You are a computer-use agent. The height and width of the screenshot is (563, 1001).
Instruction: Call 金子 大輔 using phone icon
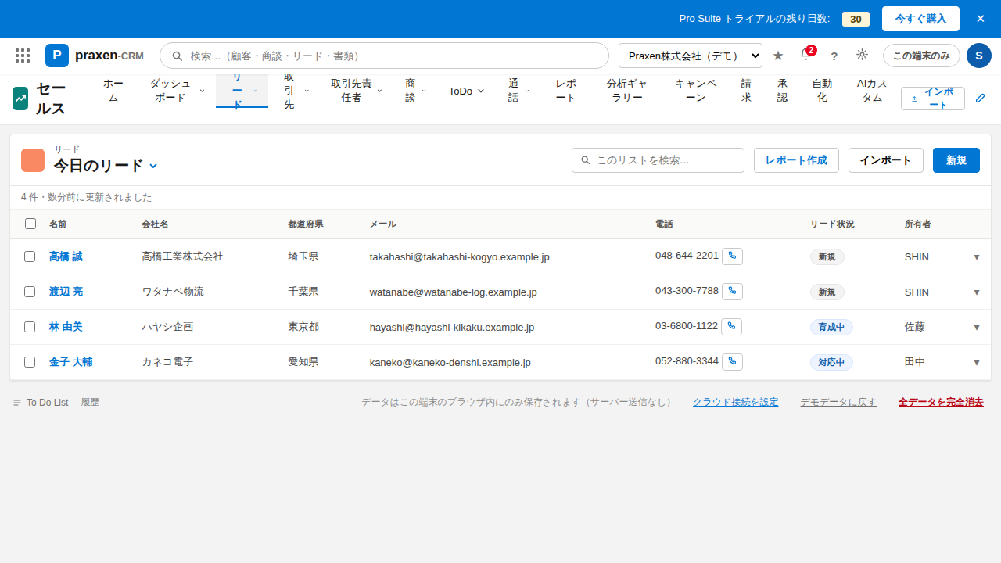(732, 362)
